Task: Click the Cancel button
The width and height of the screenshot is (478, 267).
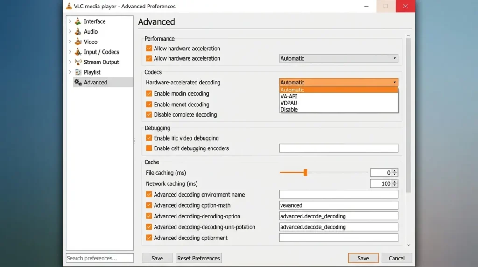Action: [x=397, y=258]
